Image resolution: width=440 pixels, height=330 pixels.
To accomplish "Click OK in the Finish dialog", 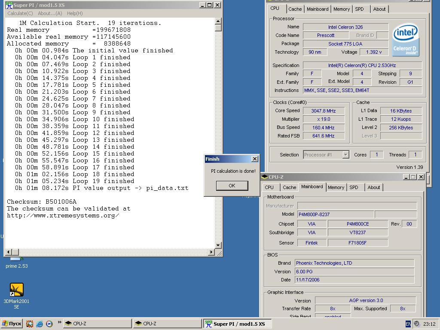I will (x=232, y=186).
